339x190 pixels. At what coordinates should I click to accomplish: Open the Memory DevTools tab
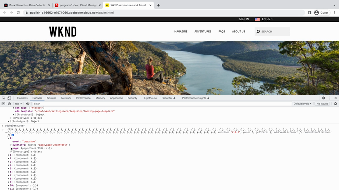point(100,98)
